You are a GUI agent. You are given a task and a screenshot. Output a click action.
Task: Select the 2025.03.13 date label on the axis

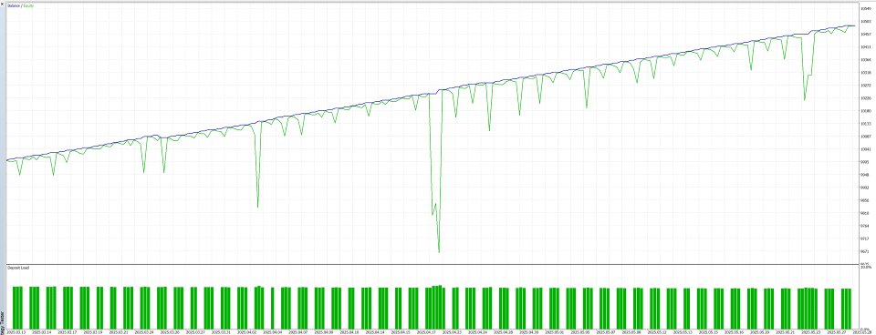click(x=16, y=331)
